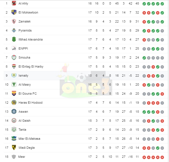Click the Zamalek club crest
The image size is (169, 162).
click(14, 21)
